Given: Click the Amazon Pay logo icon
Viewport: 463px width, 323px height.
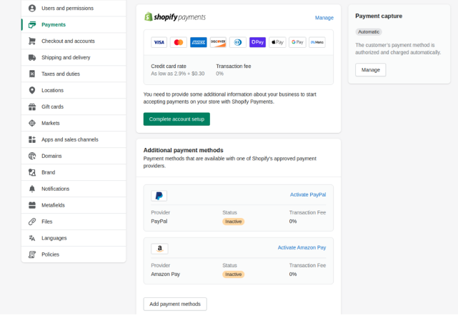Looking at the screenshot, I should (160, 249).
